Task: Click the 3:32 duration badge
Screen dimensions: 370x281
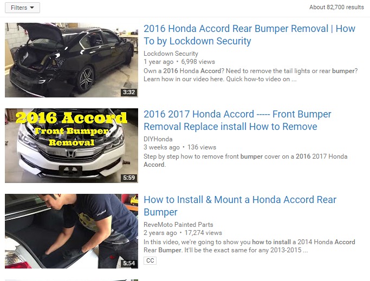Action: coord(129,92)
